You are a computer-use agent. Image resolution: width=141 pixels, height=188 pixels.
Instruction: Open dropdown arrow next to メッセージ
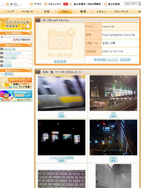38,12
